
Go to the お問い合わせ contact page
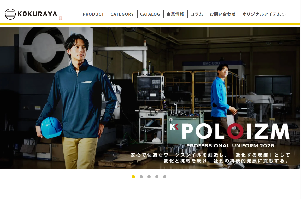tap(222, 14)
